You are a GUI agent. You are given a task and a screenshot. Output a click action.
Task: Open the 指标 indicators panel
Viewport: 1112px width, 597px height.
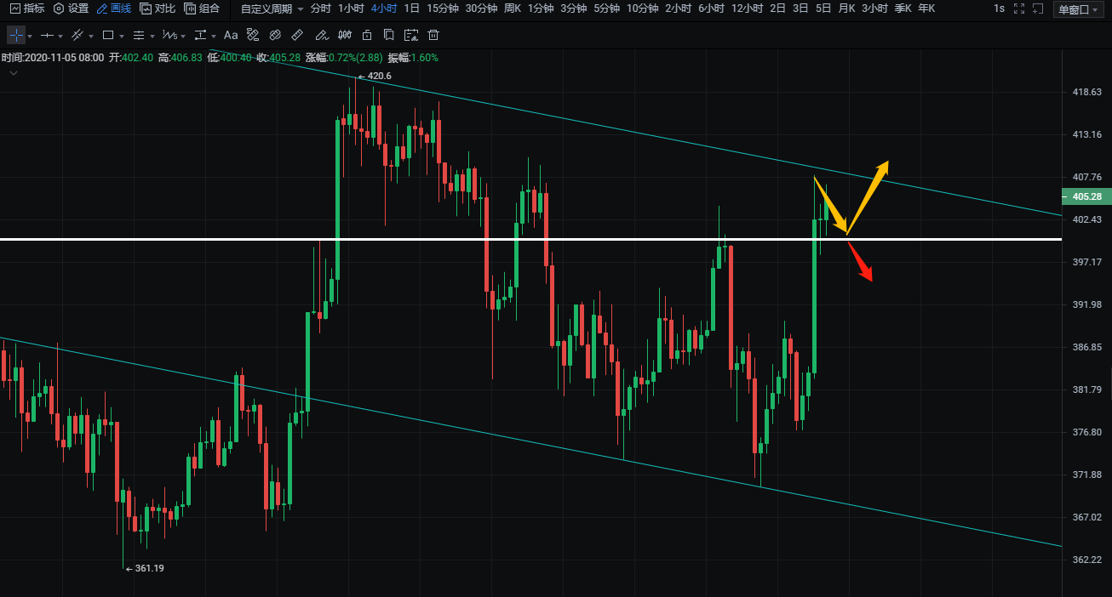[26, 9]
